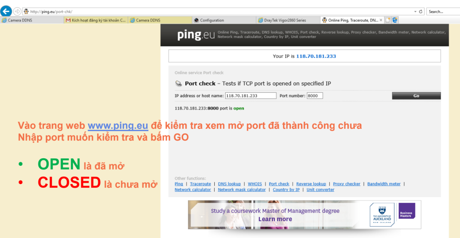Screen dimensions: 460x238
Task: Click the browser Search box
Action: 443,12
